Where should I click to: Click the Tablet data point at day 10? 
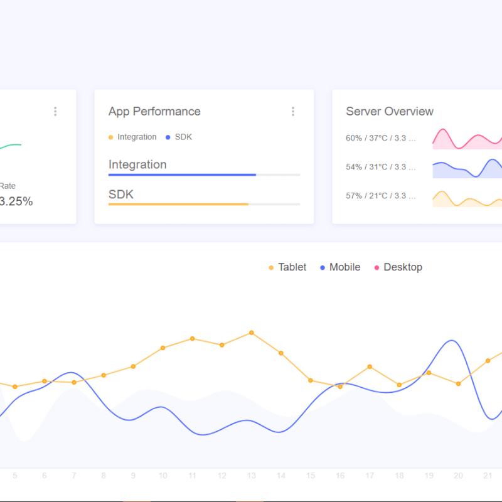[163, 348]
